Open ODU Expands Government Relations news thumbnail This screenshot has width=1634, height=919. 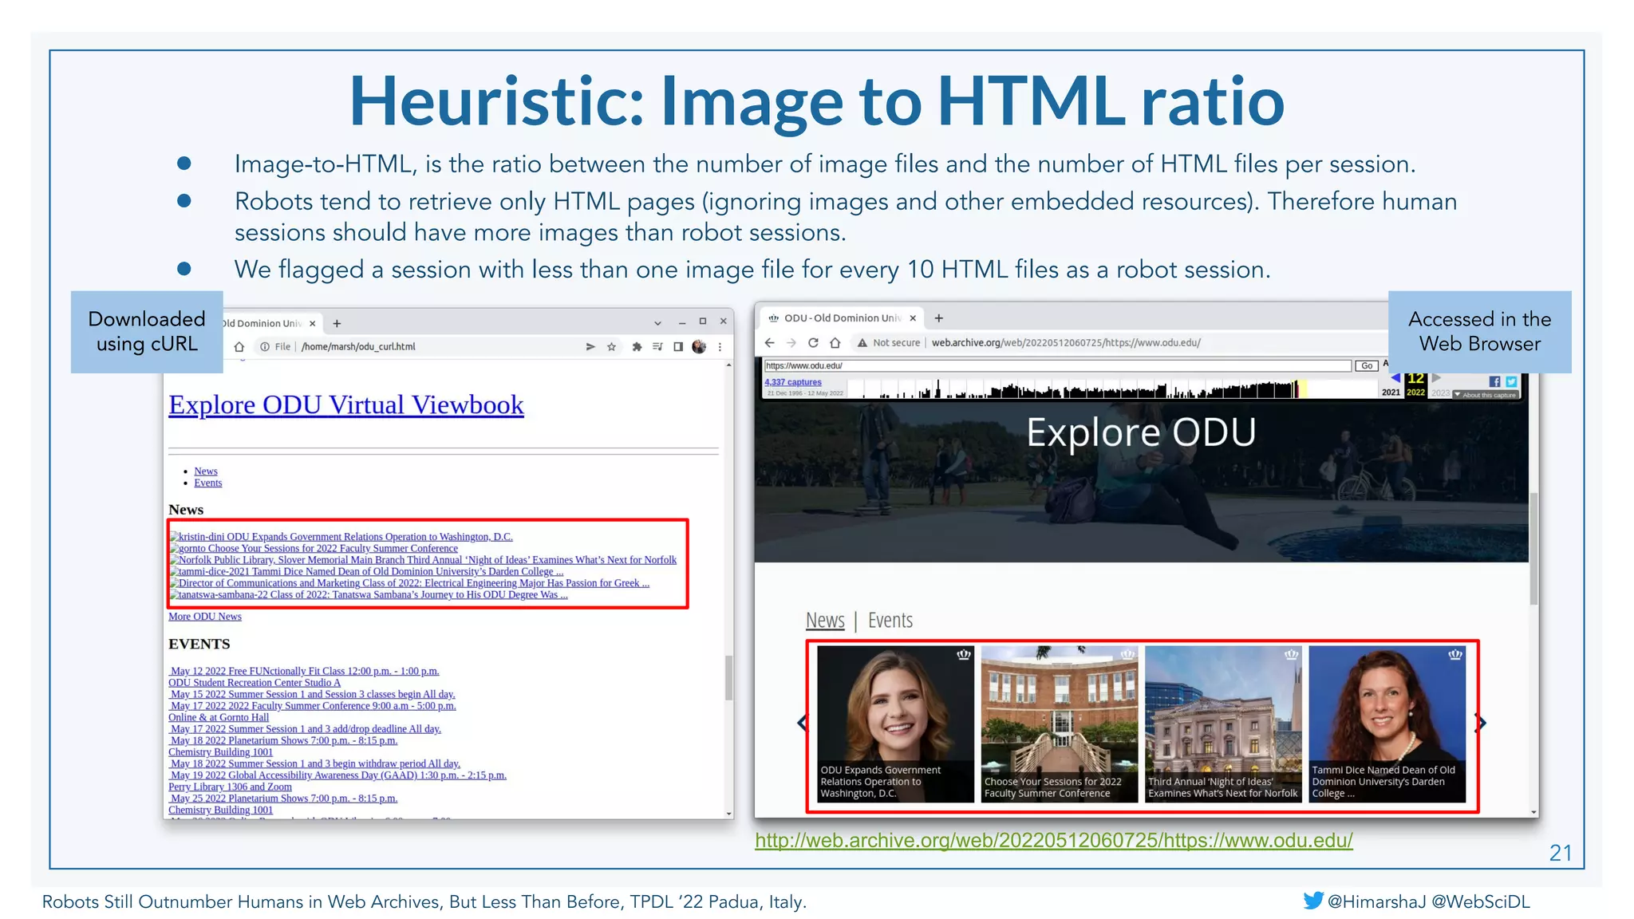(895, 724)
